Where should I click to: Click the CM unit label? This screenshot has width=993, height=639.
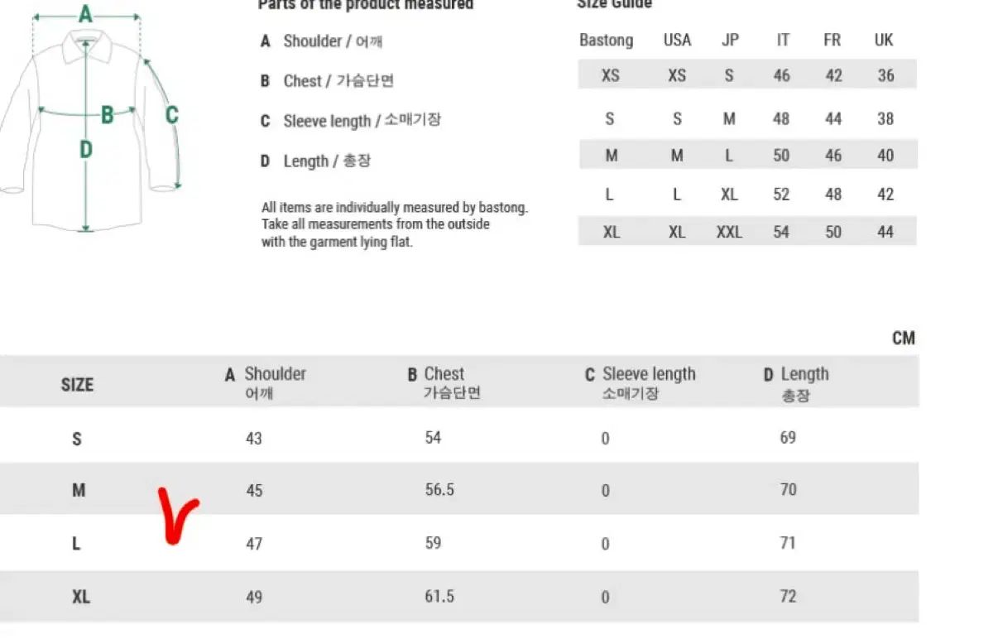tap(904, 338)
